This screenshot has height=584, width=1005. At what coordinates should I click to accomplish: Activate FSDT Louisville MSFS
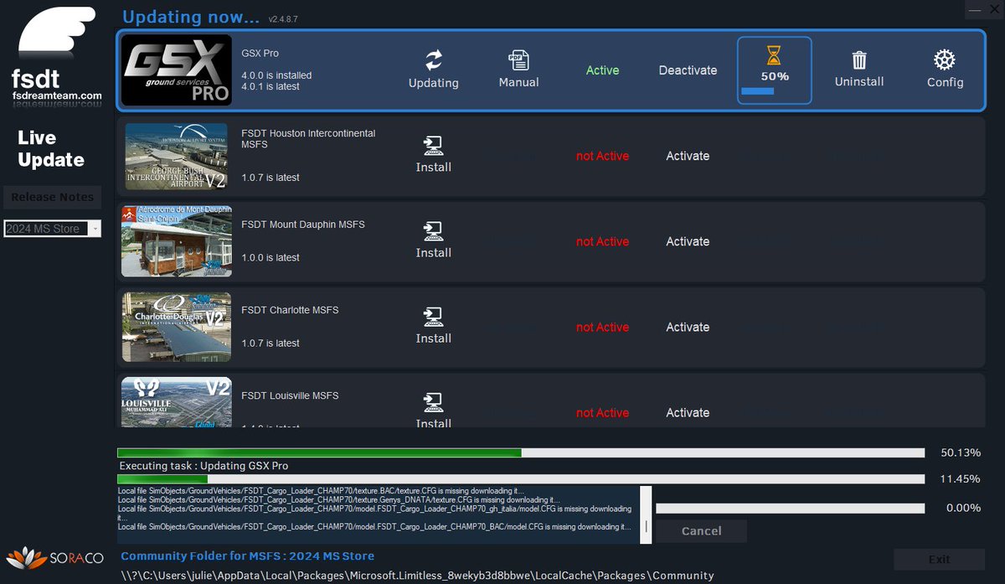click(x=688, y=412)
